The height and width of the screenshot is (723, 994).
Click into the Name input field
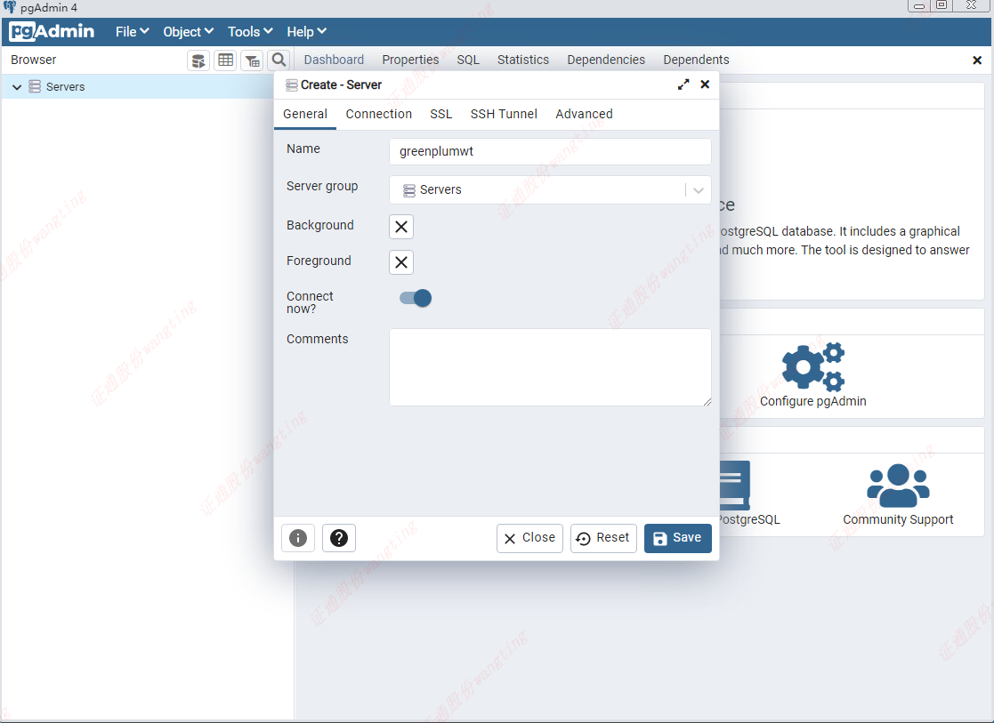[550, 151]
